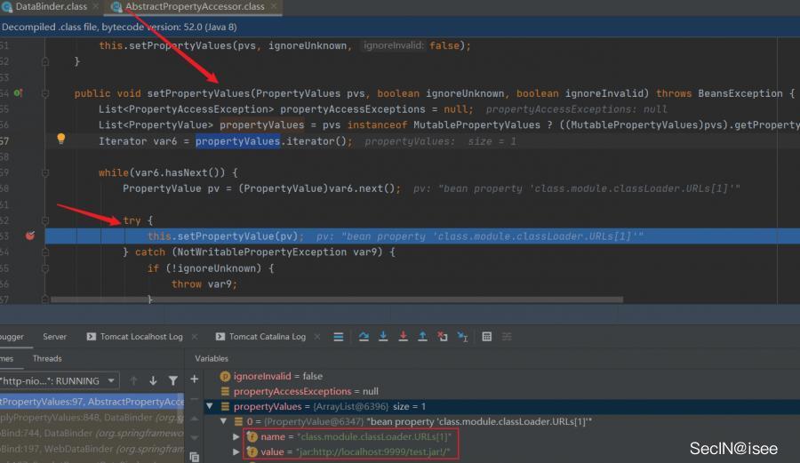Click the green override gutter icon
This screenshot has height=463, width=800.
pyautogui.click(x=18, y=92)
